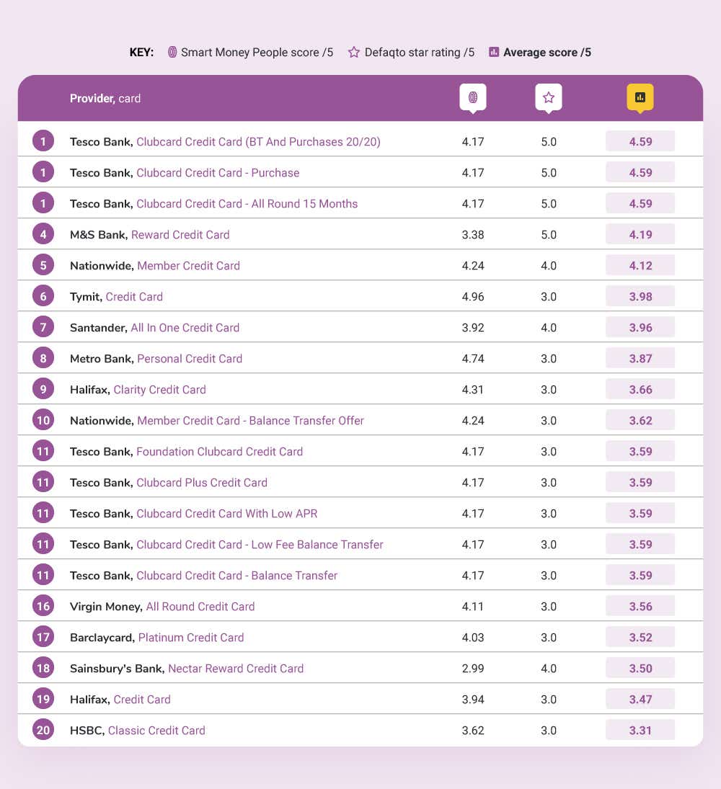Click the Smart Money People icon in key
721x789 pixels.
point(172,53)
